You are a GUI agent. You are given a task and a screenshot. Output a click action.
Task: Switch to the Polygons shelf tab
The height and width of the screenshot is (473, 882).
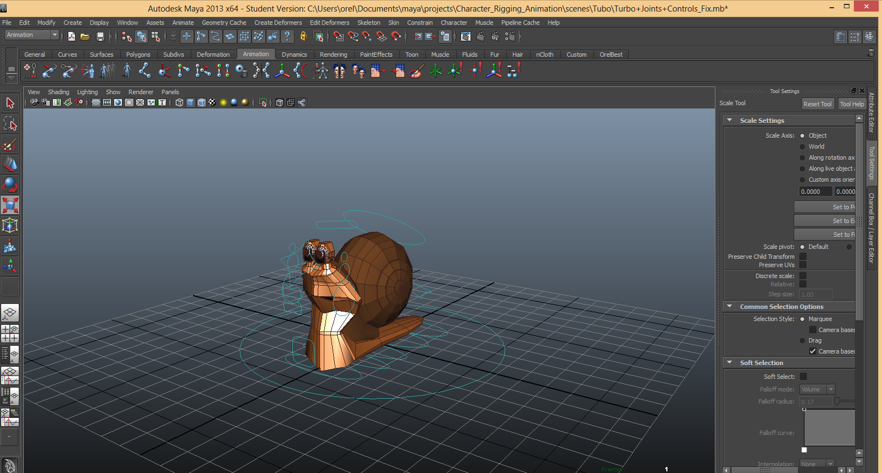[138, 55]
